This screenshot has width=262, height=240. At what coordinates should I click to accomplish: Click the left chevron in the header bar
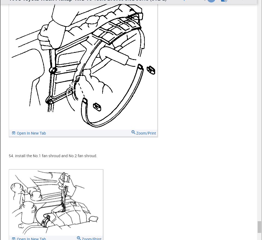click(183, 1)
